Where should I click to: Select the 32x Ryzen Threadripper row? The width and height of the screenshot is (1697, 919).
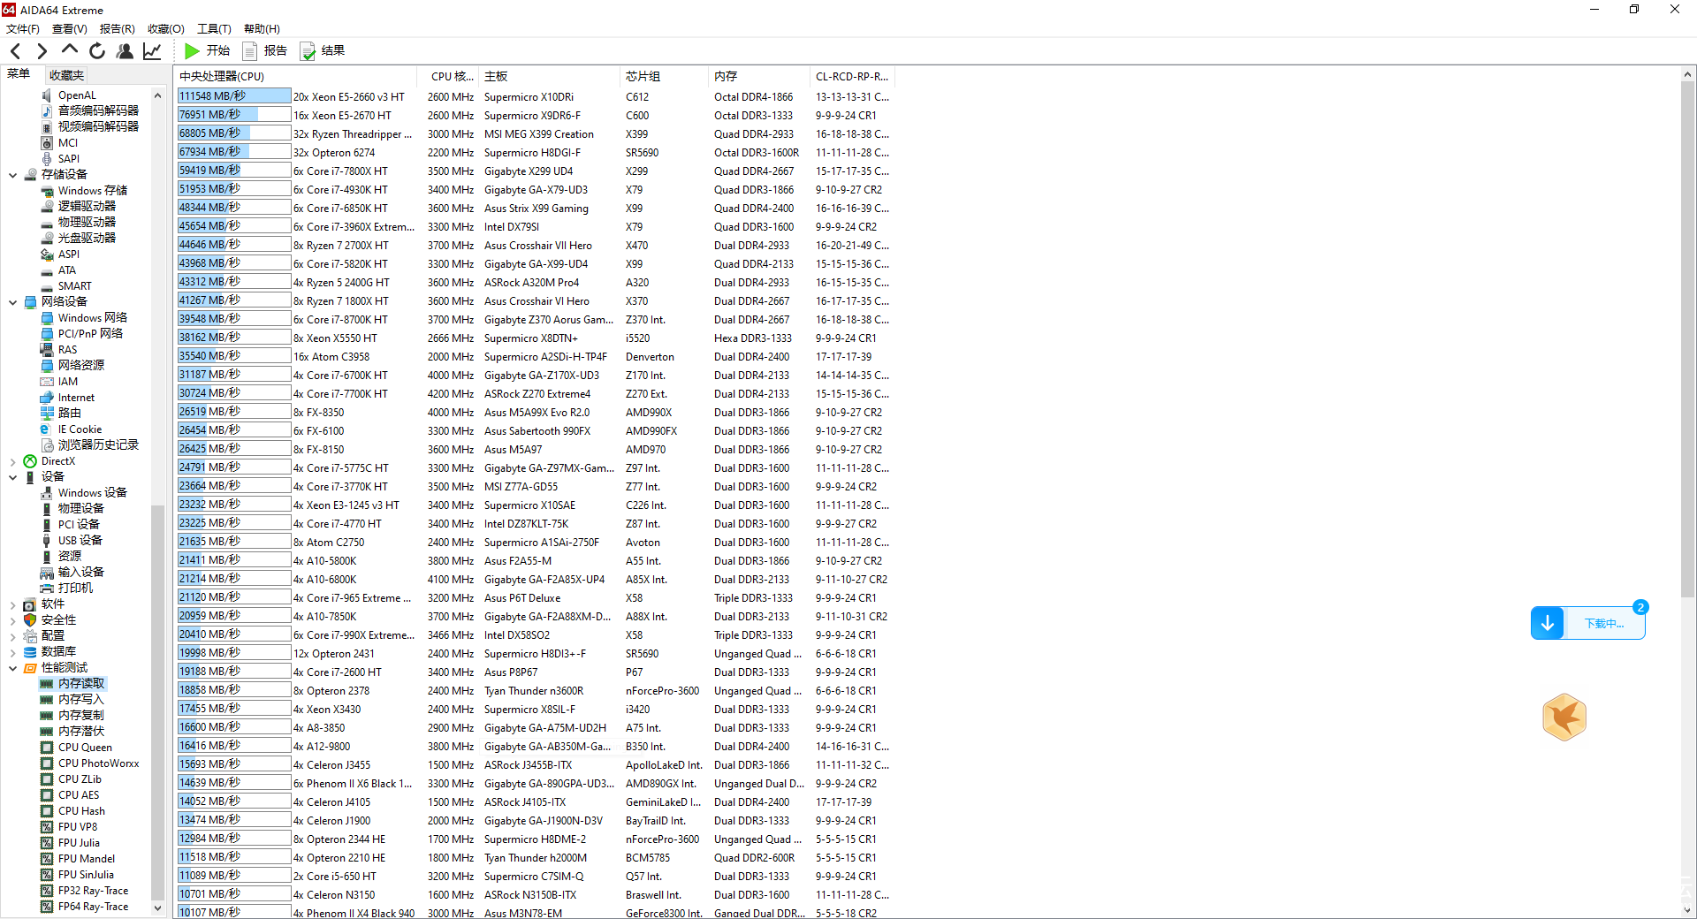(x=534, y=134)
